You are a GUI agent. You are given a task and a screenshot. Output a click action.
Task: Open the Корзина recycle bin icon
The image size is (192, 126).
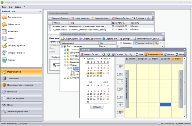[x=4, y=60]
